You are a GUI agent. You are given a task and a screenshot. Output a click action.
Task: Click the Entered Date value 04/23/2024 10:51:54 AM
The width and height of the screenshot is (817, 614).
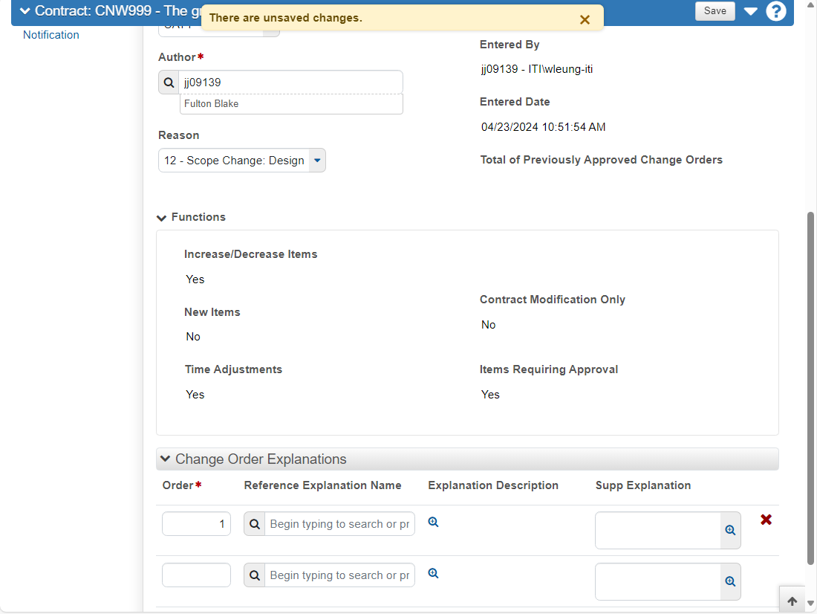[543, 127]
